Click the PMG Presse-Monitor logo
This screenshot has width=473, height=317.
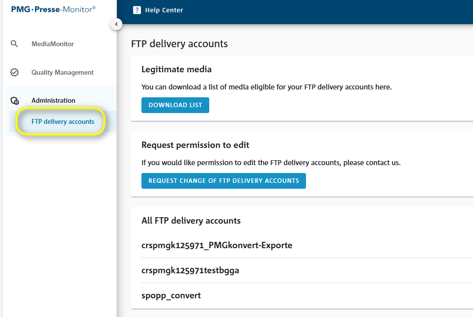[53, 9]
